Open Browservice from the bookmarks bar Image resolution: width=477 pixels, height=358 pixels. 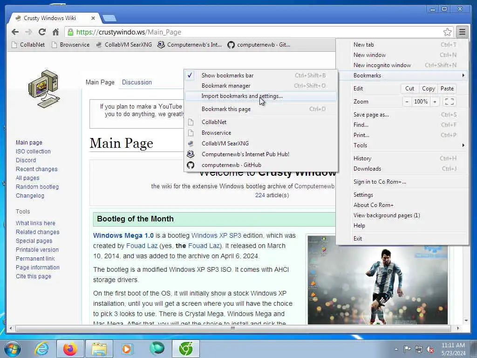71,45
